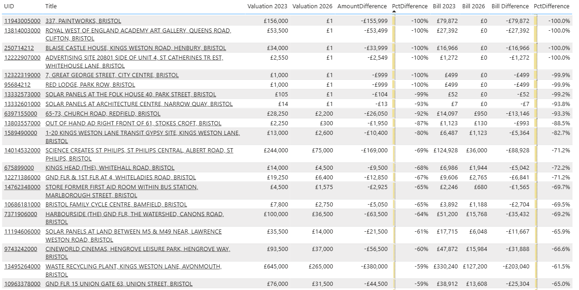Open Gnd Flr 15 Union Gate link
579x290 pixels.
[119, 284]
